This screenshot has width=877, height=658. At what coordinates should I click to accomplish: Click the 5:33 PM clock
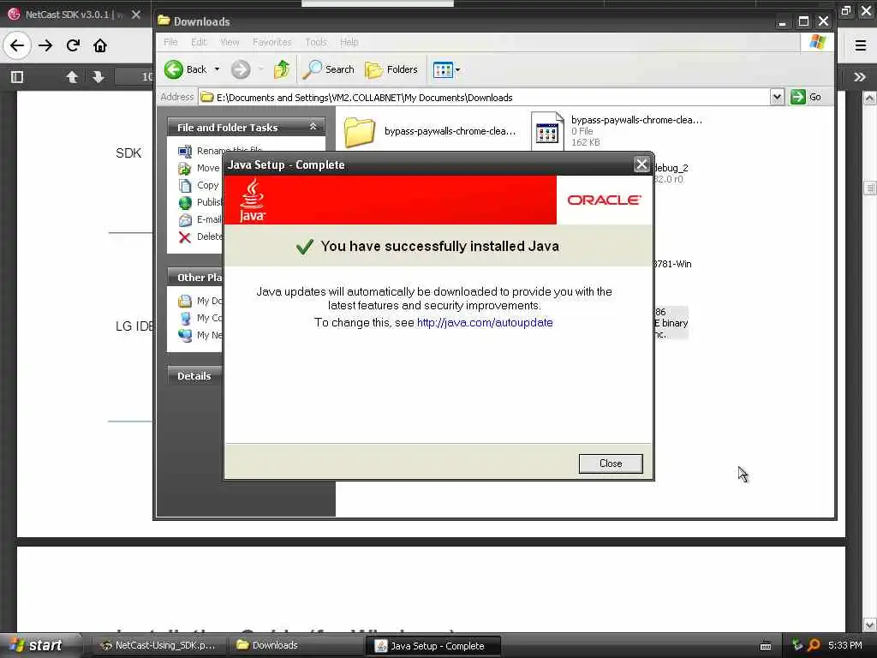click(844, 645)
